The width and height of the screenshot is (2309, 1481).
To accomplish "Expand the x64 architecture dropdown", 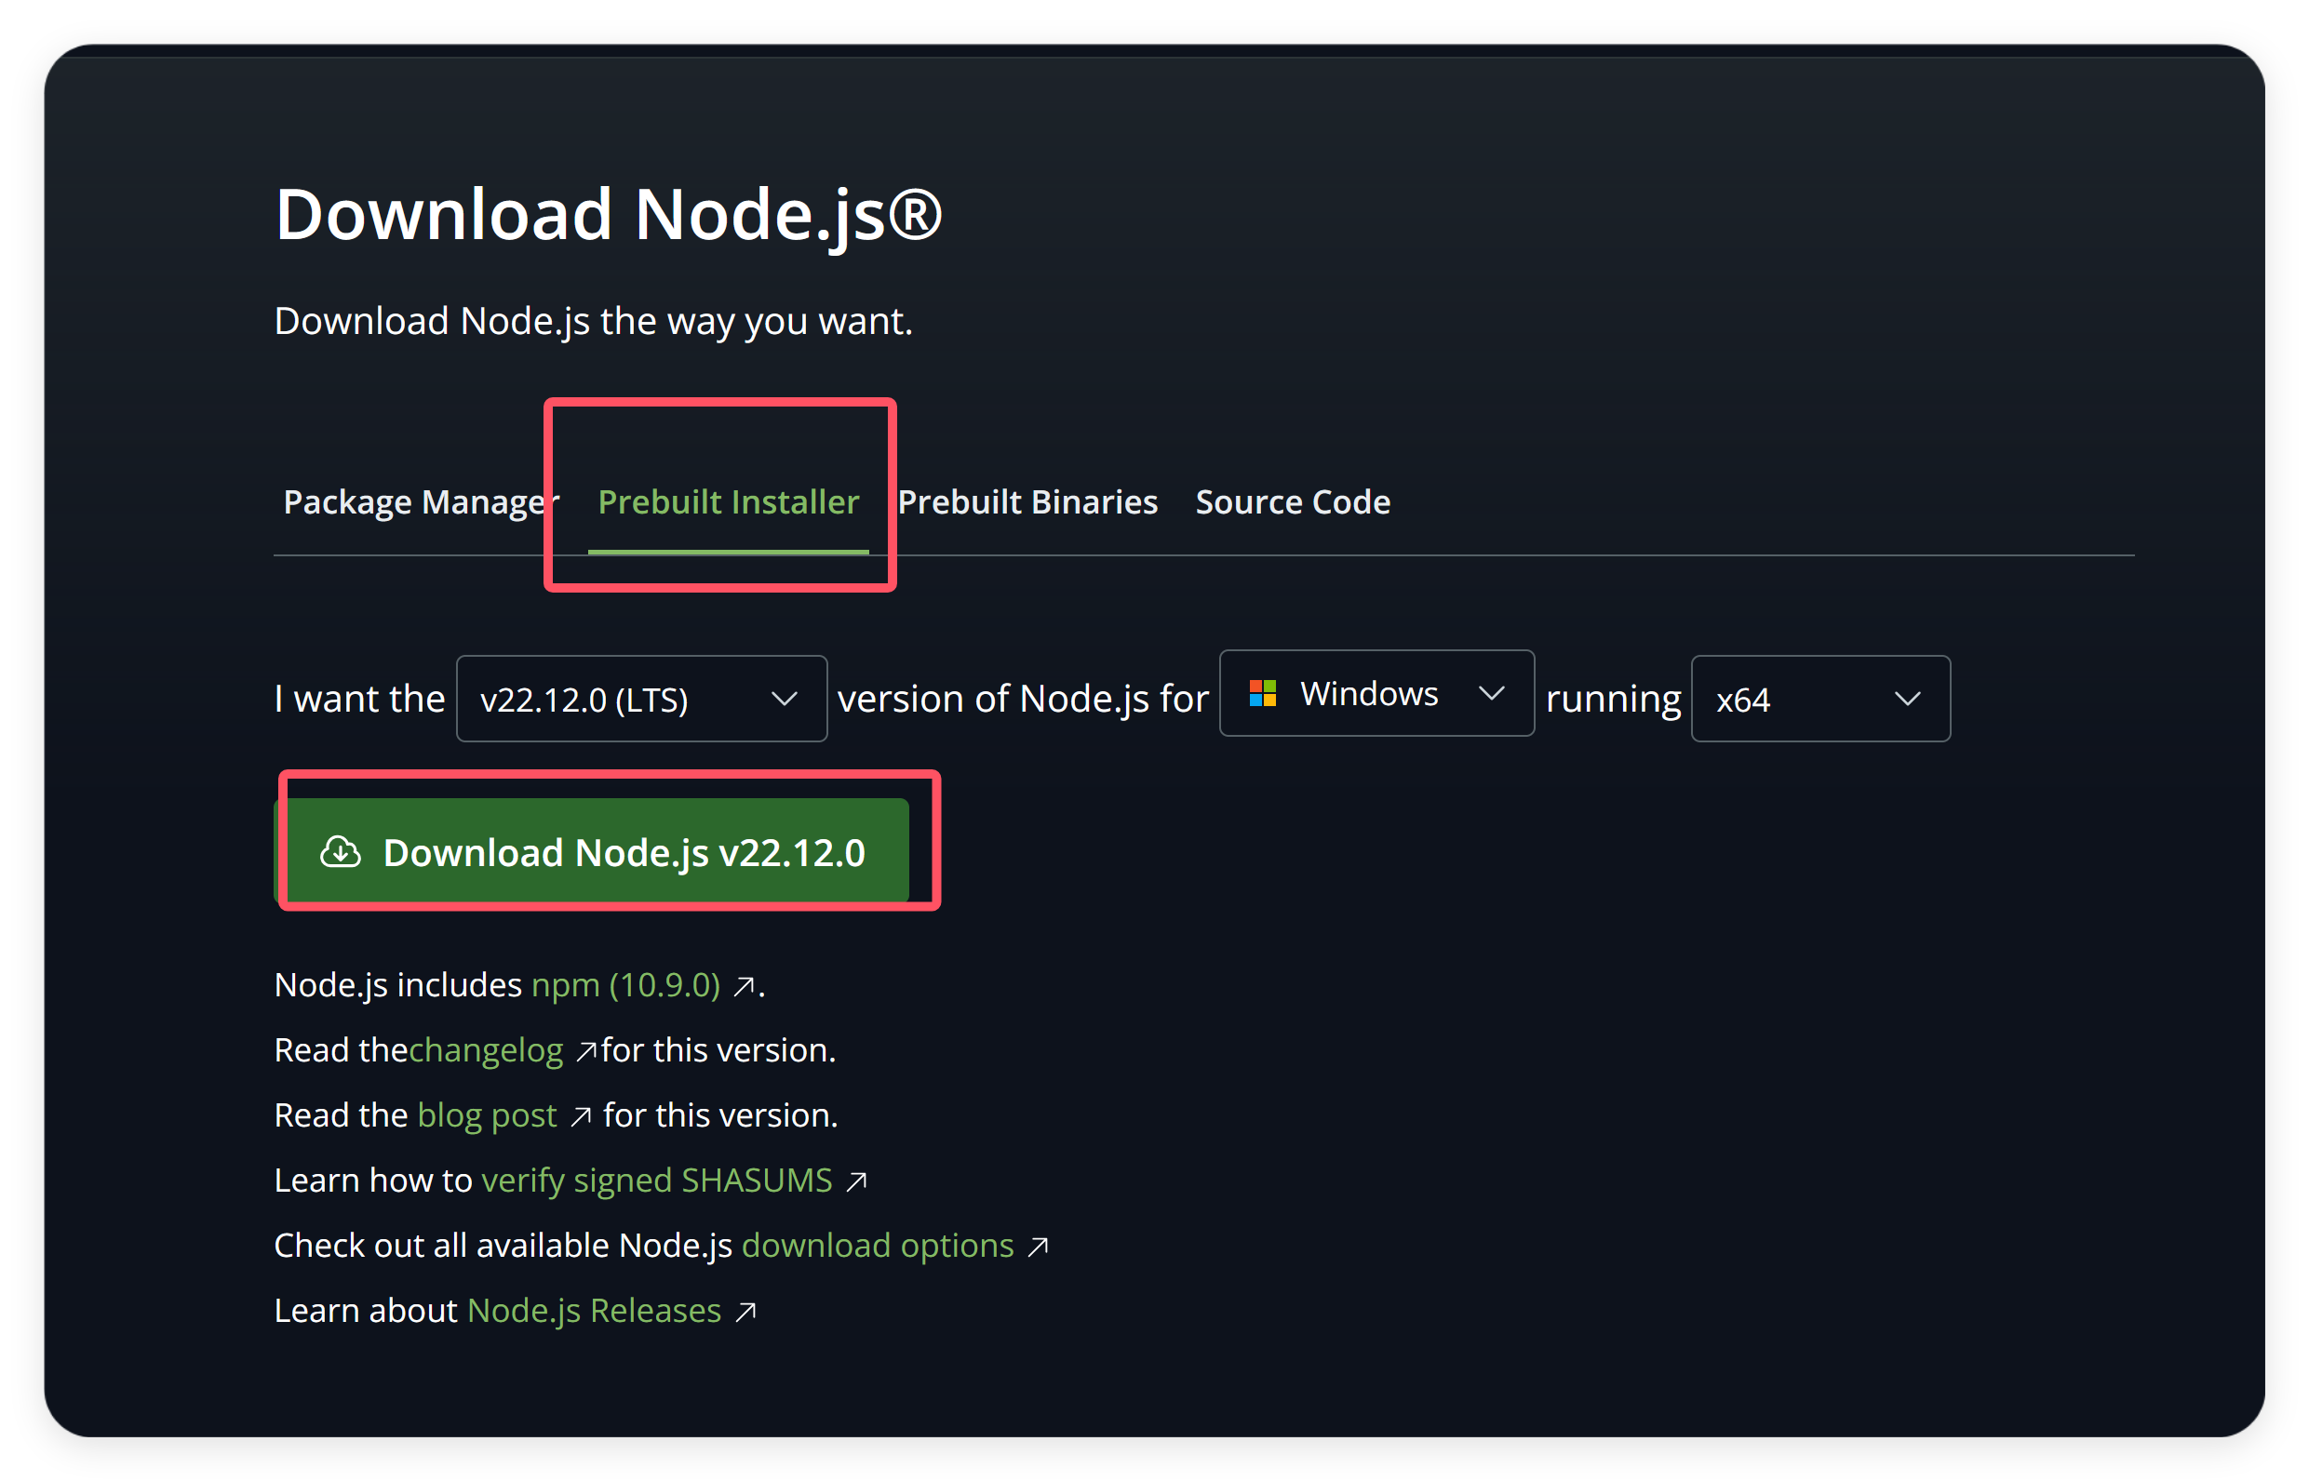I will [1820, 700].
